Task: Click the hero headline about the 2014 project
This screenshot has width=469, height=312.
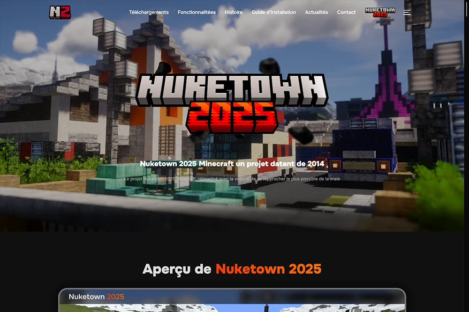Action: pyautogui.click(x=232, y=163)
